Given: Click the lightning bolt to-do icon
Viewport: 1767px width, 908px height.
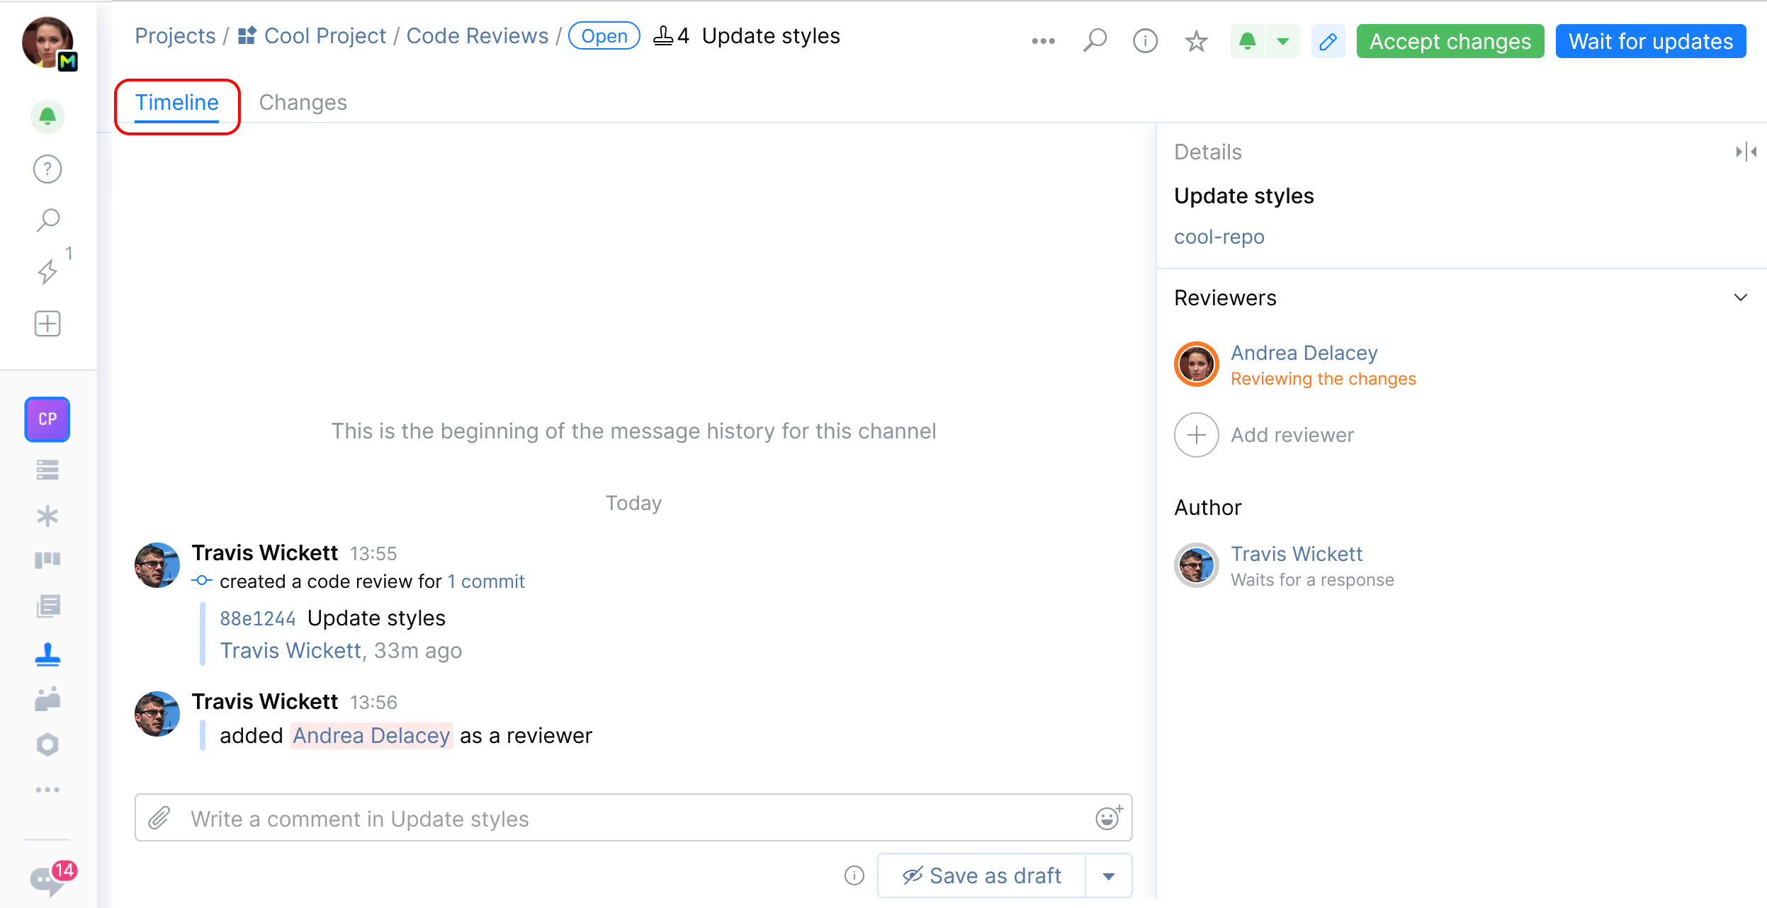Looking at the screenshot, I should pyautogui.click(x=47, y=271).
